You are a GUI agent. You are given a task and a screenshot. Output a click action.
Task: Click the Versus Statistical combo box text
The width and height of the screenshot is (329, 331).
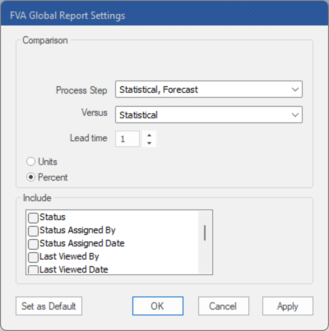pos(138,115)
